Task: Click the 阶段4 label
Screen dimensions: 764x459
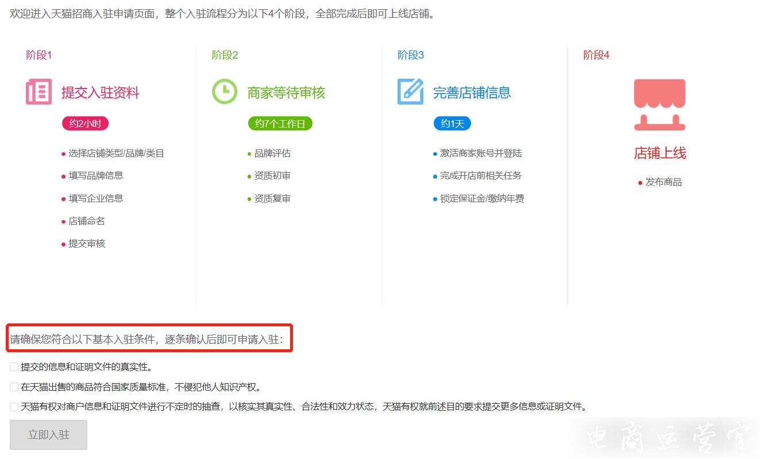Action: [596, 55]
